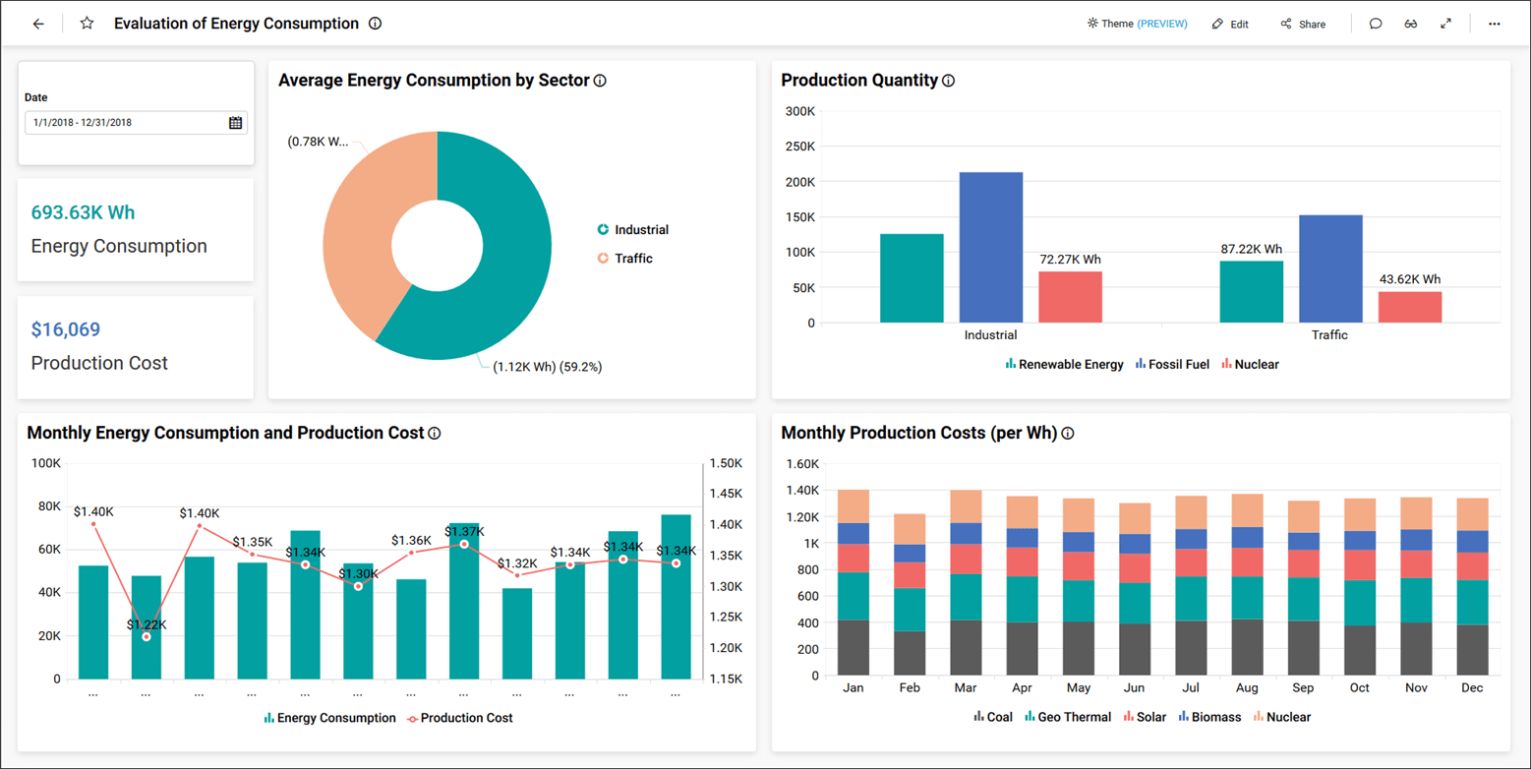Open the calendar icon in the Date field
Viewport: 1531px width, 769px height.
(236, 122)
